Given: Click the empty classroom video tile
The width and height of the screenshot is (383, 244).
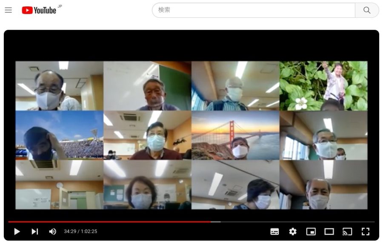Looking at the screenshot, I should pos(59,184).
